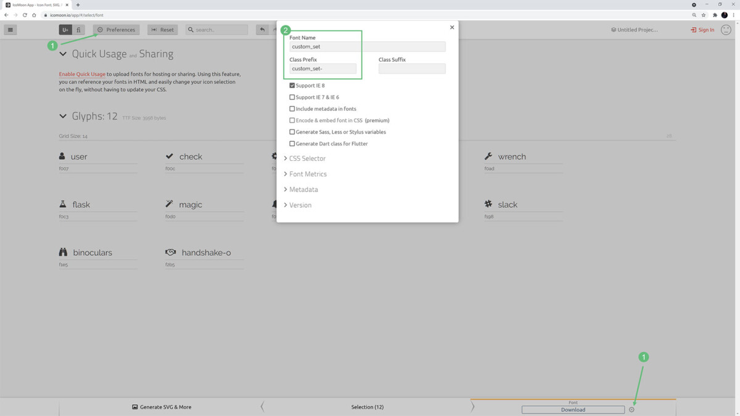This screenshot has height=416, width=740.
Task: Uncheck Support IE 8
Action: click(x=292, y=85)
